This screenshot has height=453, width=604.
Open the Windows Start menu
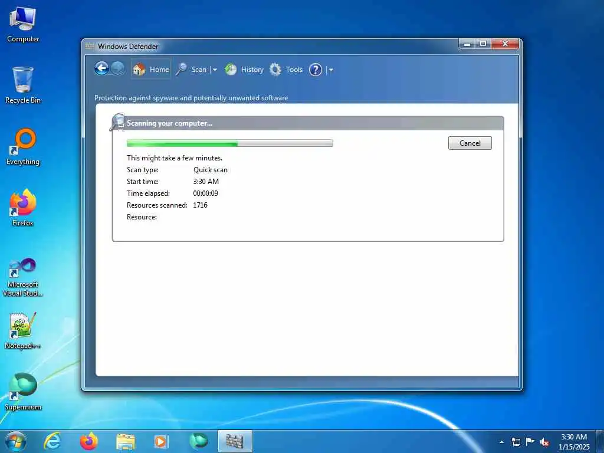(16, 441)
